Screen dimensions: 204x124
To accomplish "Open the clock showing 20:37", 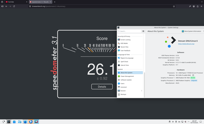I will pyautogui.click(x=194, y=122).
